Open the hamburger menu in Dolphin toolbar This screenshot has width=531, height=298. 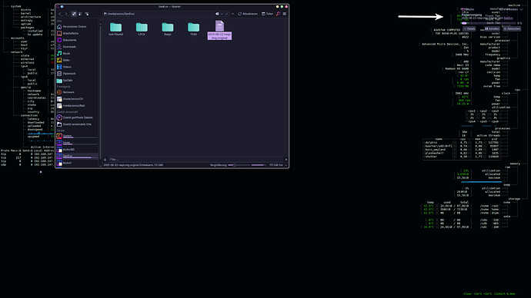click(x=285, y=14)
